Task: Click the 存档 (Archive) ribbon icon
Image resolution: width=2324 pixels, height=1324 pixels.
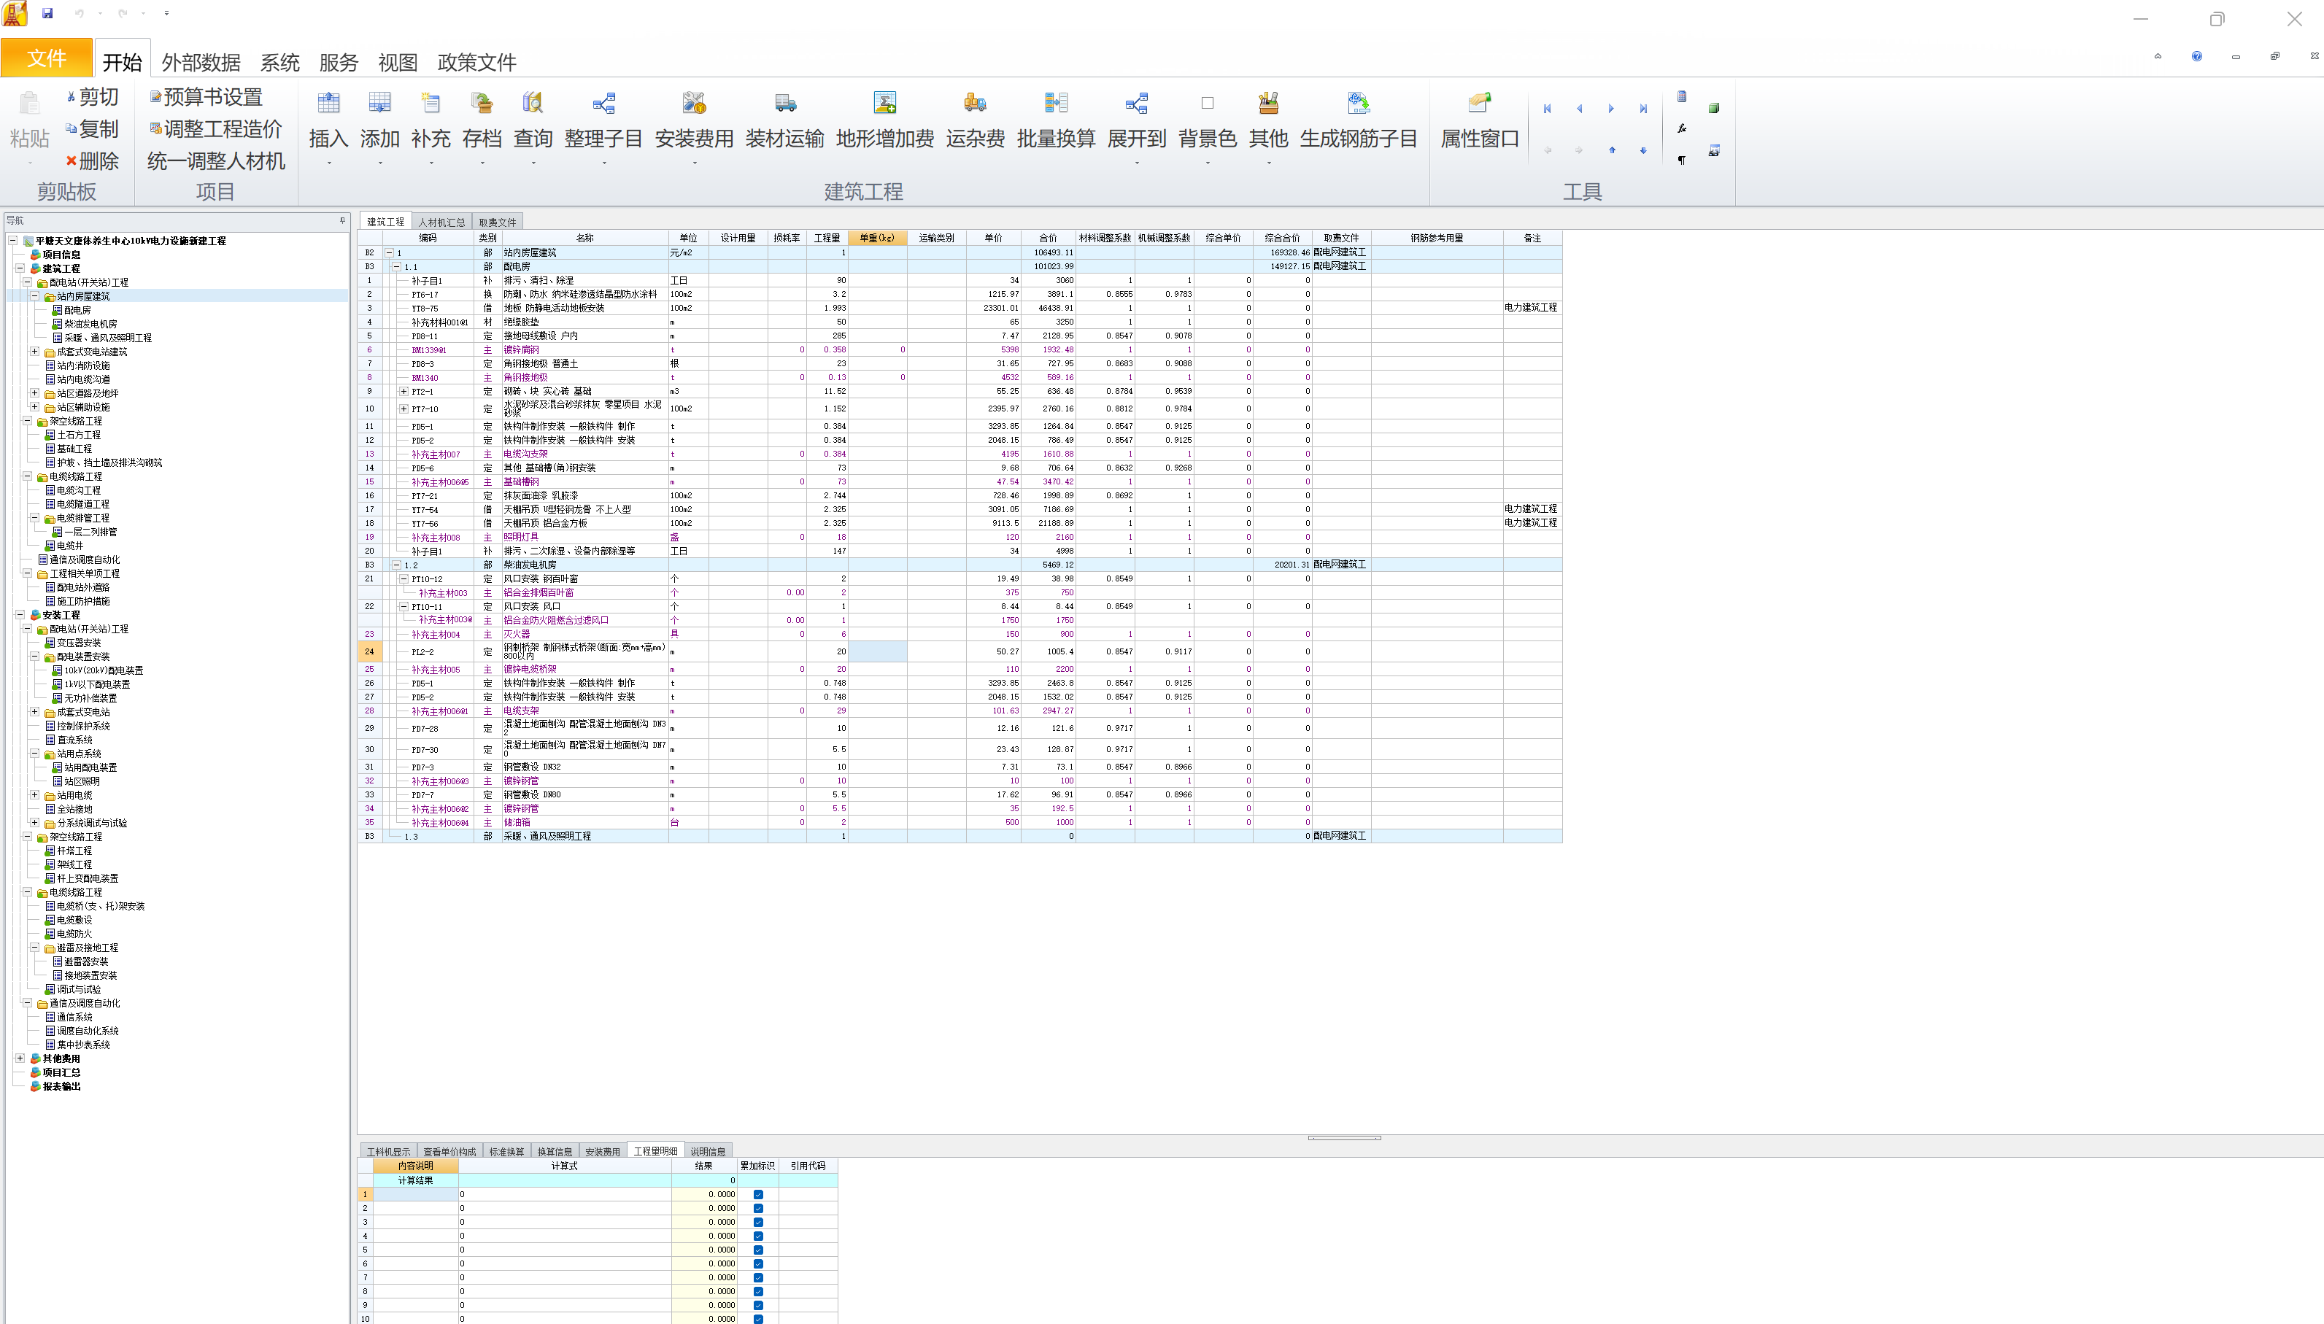Action: coord(481,104)
